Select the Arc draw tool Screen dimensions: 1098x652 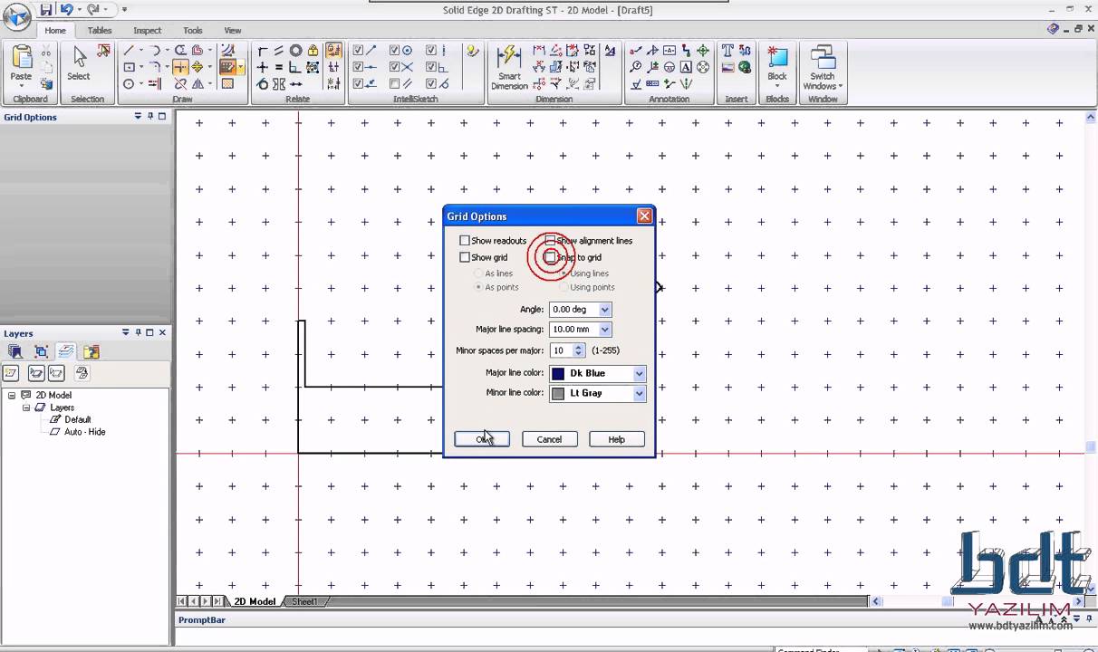[x=156, y=51]
